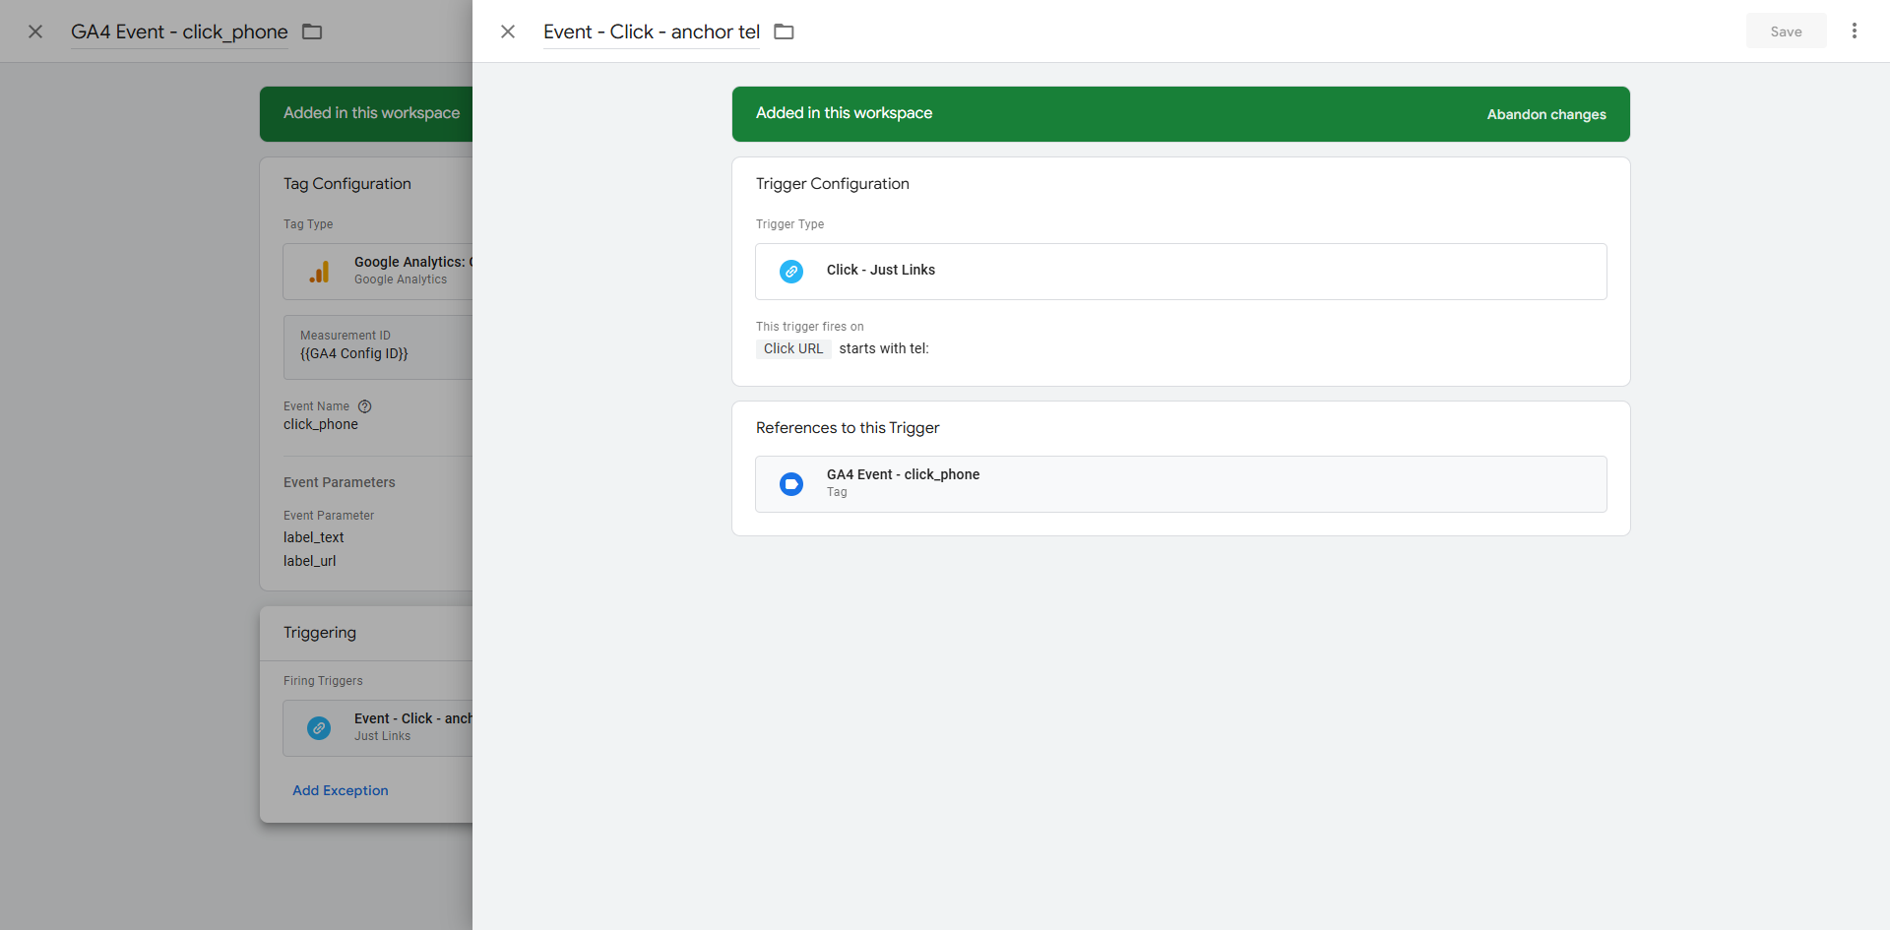Select the Click - Just Links trigger type row

[1180, 272]
